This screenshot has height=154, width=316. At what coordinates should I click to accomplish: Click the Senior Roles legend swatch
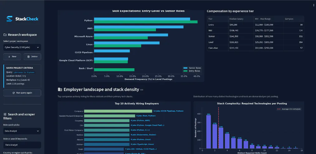185,68
